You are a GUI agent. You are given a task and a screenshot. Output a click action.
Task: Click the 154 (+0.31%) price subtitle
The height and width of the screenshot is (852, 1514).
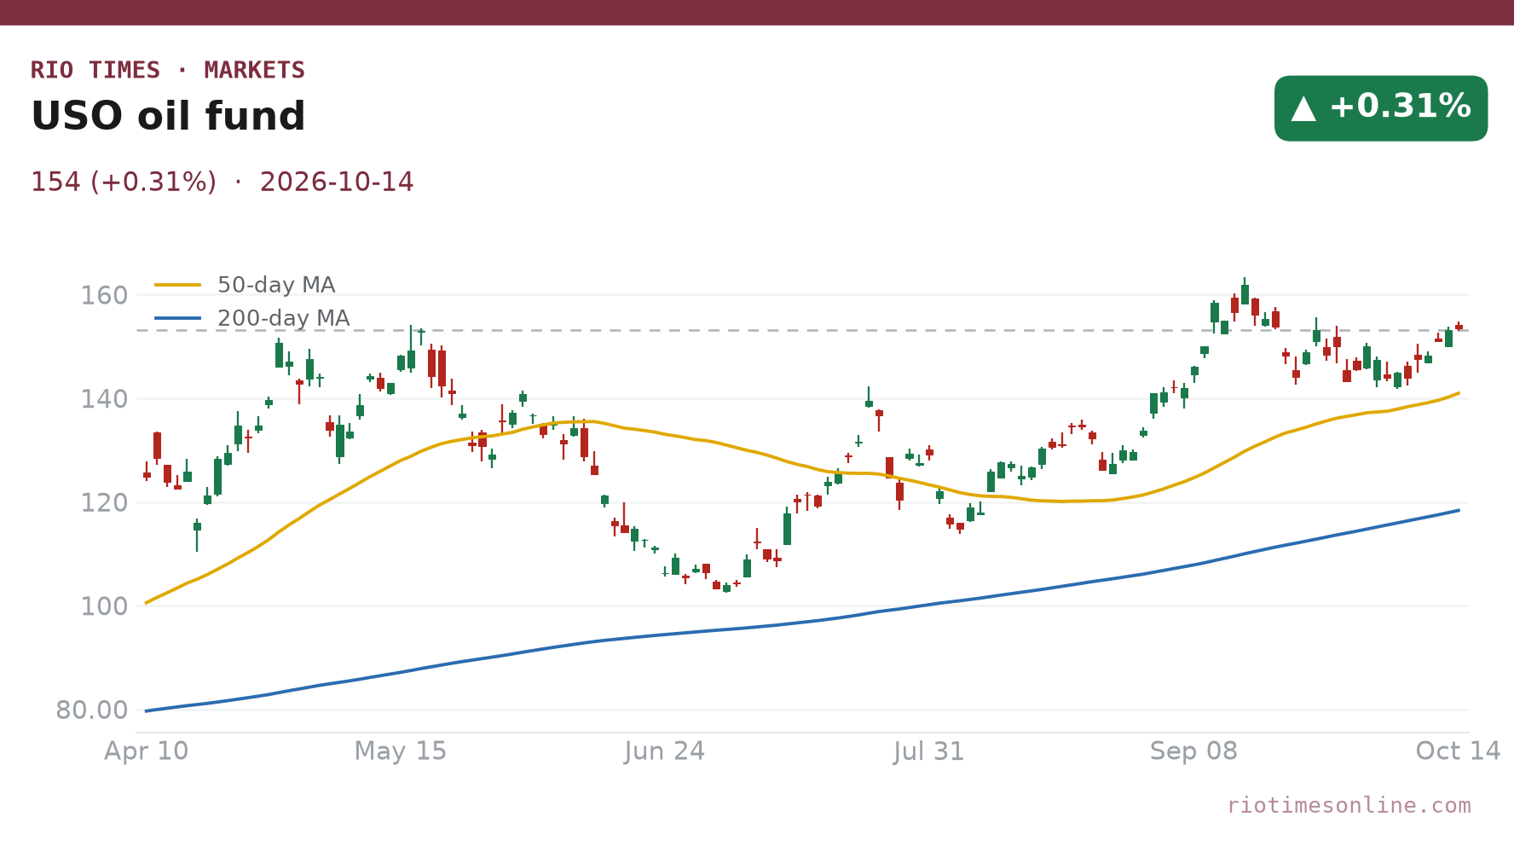tap(124, 182)
